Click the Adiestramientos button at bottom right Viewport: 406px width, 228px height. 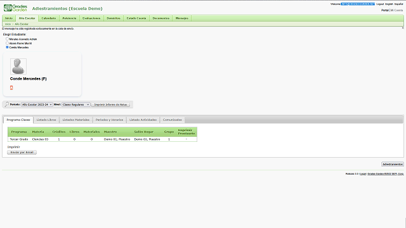coord(393,164)
